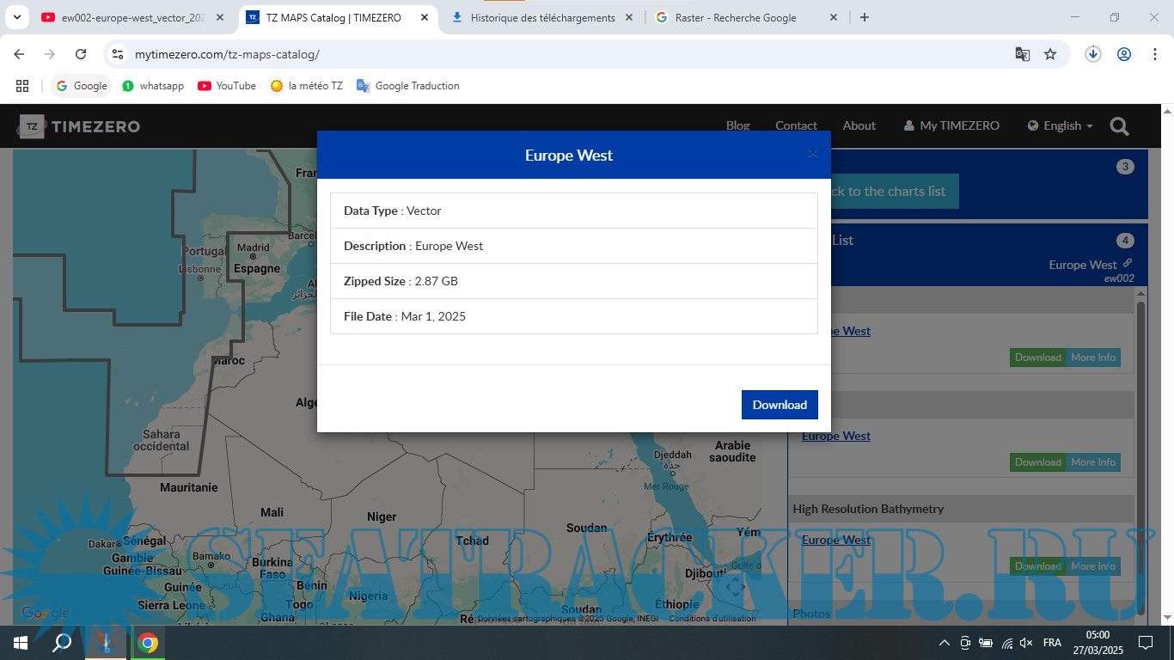Image resolution: width=1174 pixels, height=660 pixels.
Task: Open My TIMEZERO account link
Action: (x=951, y=125)
